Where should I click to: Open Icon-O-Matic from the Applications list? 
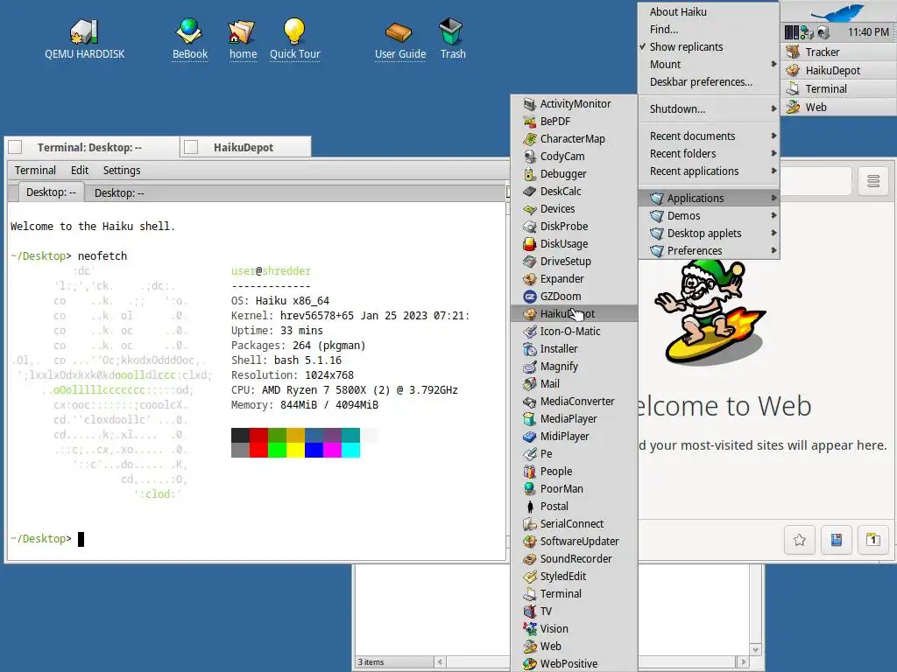[574, 332]
